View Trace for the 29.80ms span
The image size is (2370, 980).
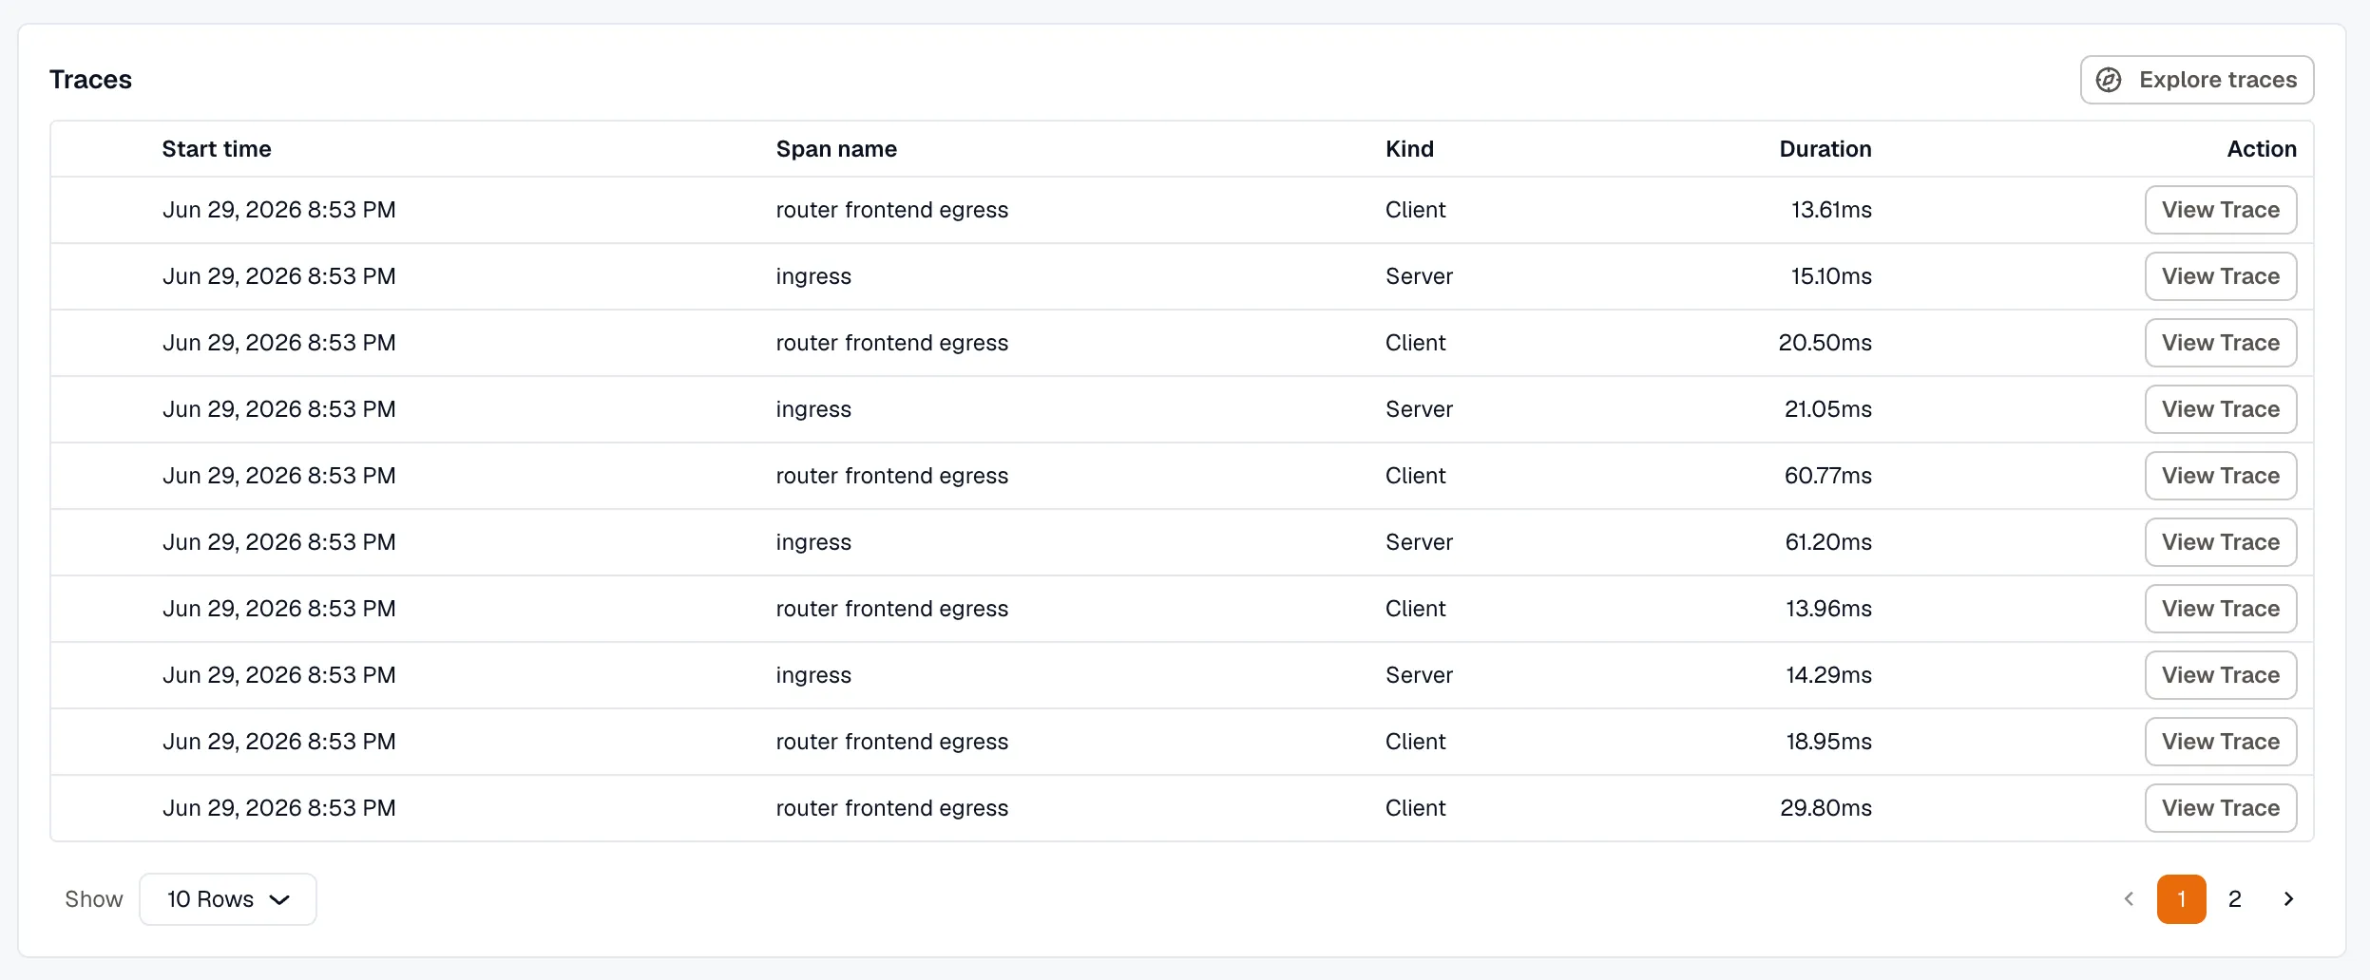tap(2221, 808)
